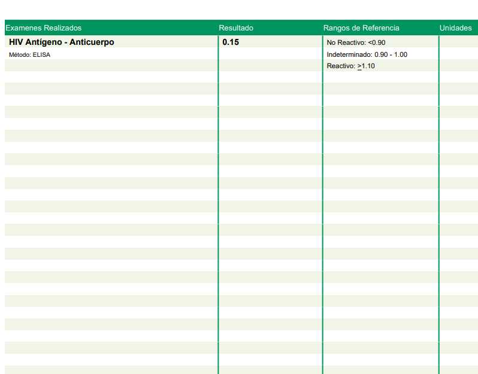The width and height of the screenshot is (478, 374).
Task: Select the Unidades column header
Action: [x=455, y=28]
